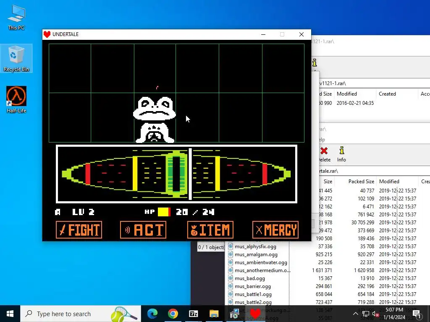Viewport: 430px width, 322px height.
Task: Open the ITEM menu in Undertale
Action: (x=210, y=230)
